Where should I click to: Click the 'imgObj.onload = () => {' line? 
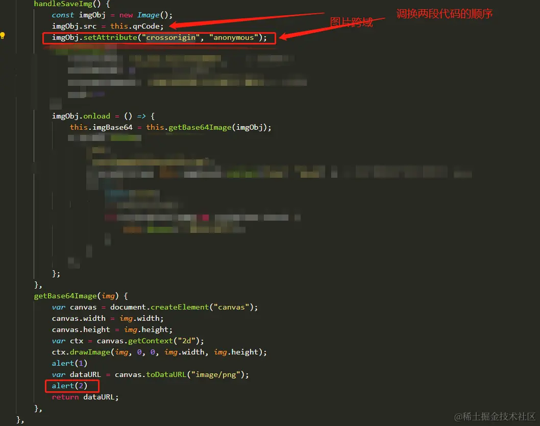(x=103, y=116)
